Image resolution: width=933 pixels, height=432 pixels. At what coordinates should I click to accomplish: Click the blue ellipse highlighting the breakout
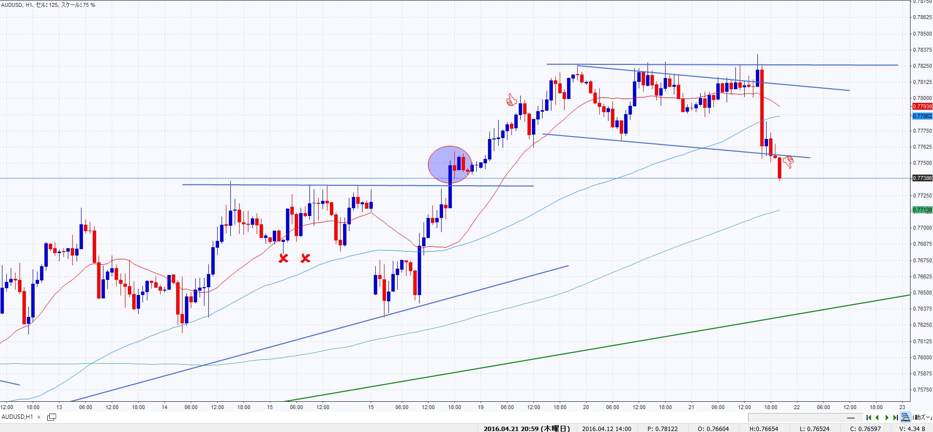[450, 164]
